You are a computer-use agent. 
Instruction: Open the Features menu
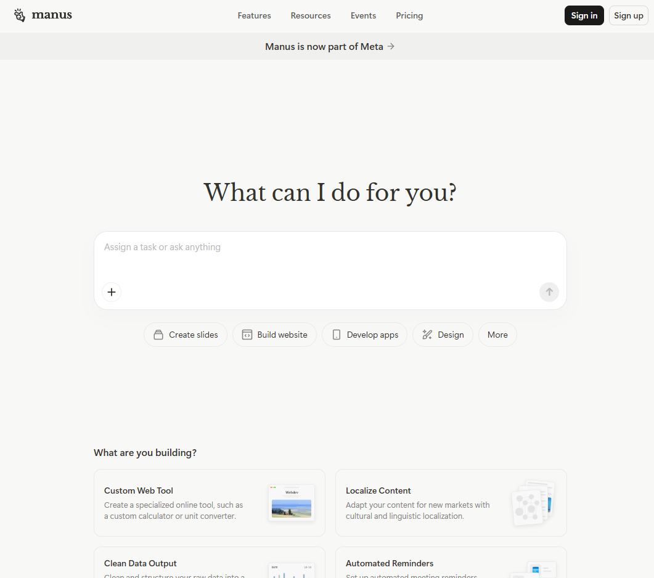coord(254,15)
